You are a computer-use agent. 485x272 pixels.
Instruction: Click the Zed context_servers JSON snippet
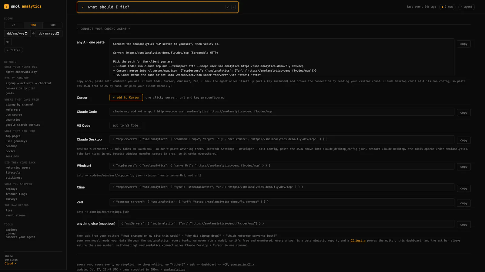(282, 202)
